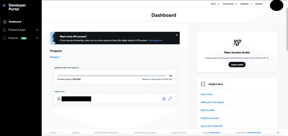
Task: Open app keys and tokens icon
Action: click(x=170, y=99)
